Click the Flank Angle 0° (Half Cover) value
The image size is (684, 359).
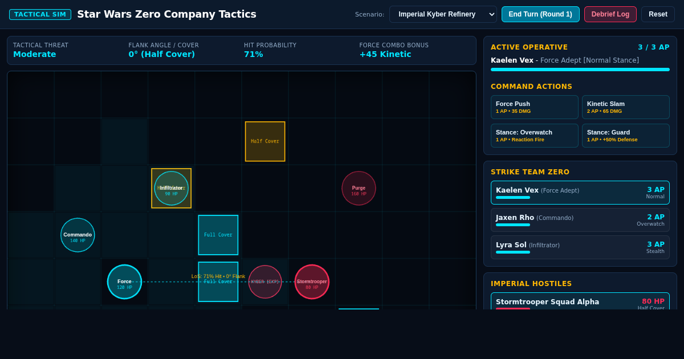click(x=162, y=54)
